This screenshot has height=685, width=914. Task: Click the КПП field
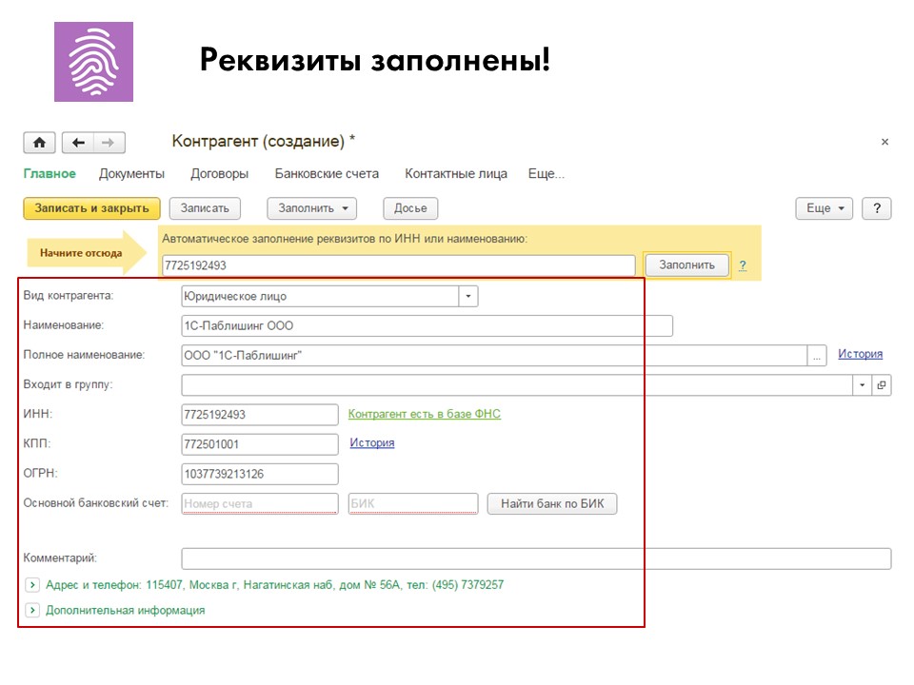[x=260, y=444]
